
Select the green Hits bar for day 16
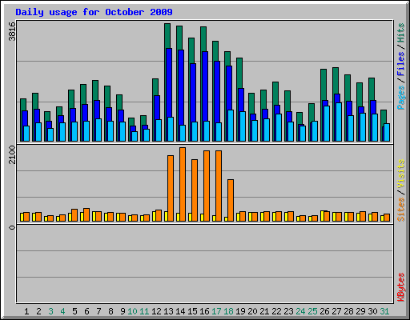[203, 39]
